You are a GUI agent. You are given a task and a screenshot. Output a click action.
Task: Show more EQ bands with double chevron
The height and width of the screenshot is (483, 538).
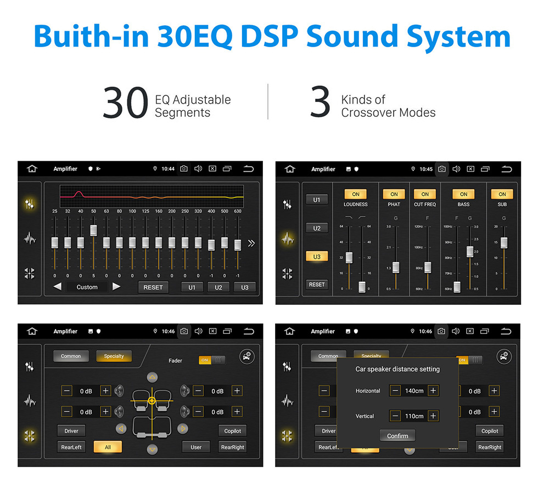251,243
